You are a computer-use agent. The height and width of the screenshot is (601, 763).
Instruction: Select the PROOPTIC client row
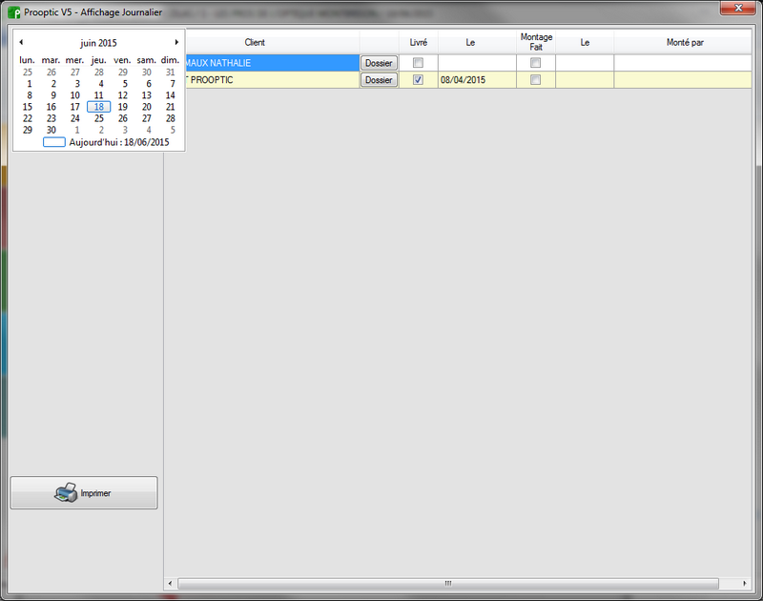point(273,80)
